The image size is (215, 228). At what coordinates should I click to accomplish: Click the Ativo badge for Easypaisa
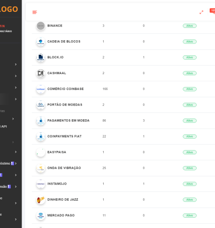(190, 152)
